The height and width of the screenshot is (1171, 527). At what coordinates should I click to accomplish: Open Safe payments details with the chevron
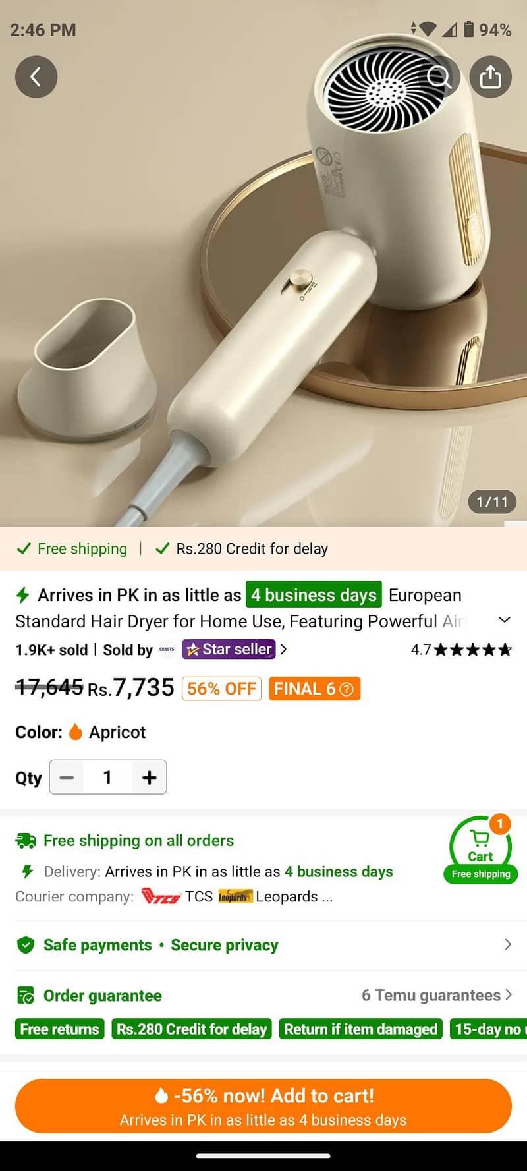click(x=506, y=945)
